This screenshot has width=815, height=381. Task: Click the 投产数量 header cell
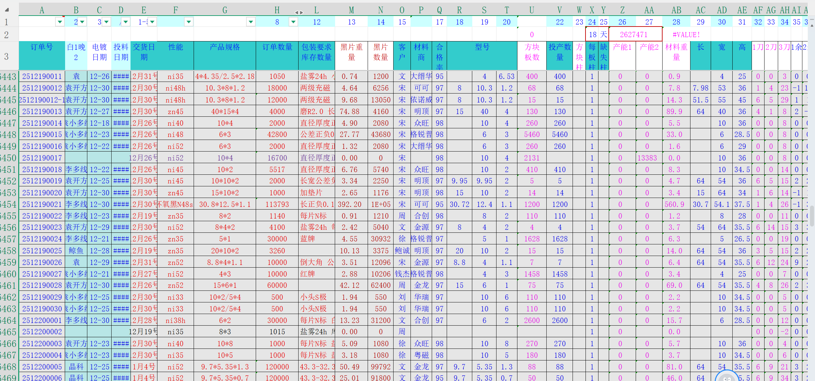click(560, 55)
